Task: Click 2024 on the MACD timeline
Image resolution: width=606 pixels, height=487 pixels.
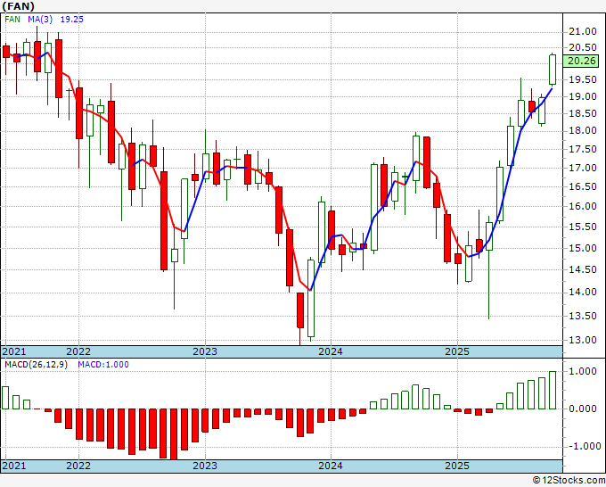Action: pyautogui.click(x=331, y=466)
